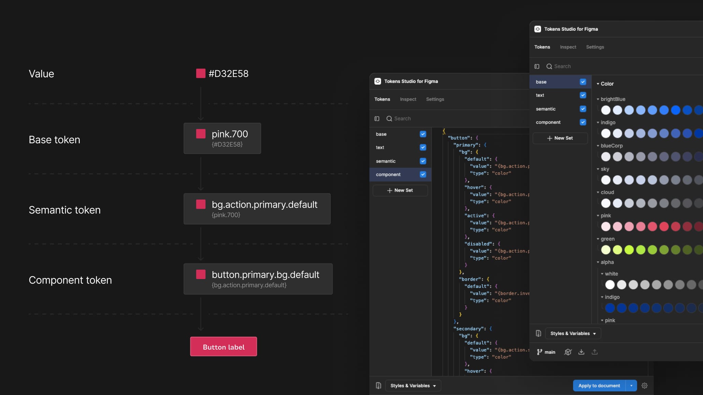The image size is (703, 395).
Task: Open Styles & Variables dropdown in the back window
Action: 413,385
